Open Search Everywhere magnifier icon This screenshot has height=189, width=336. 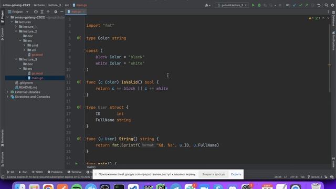[326, 5]
